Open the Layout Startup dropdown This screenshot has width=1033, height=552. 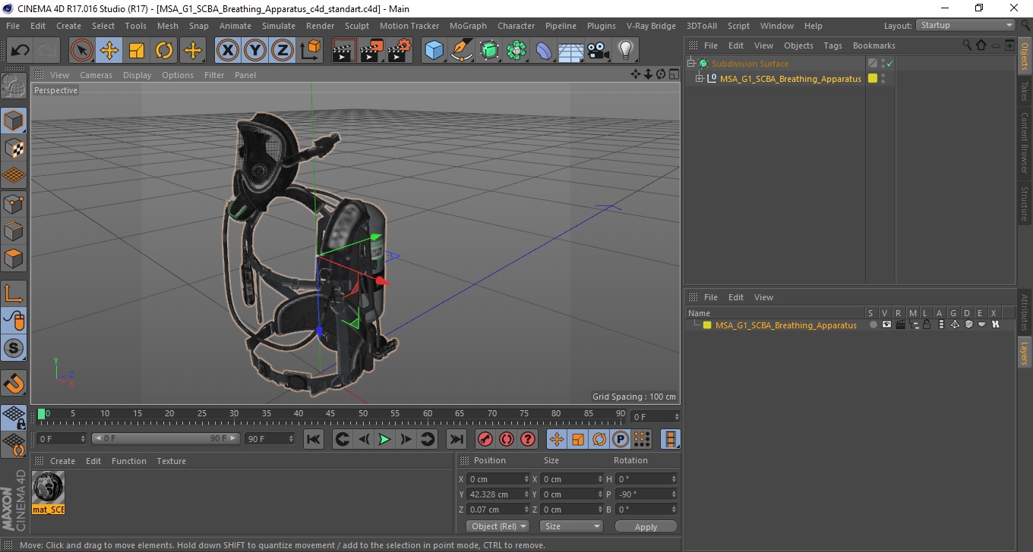(966, 25)
